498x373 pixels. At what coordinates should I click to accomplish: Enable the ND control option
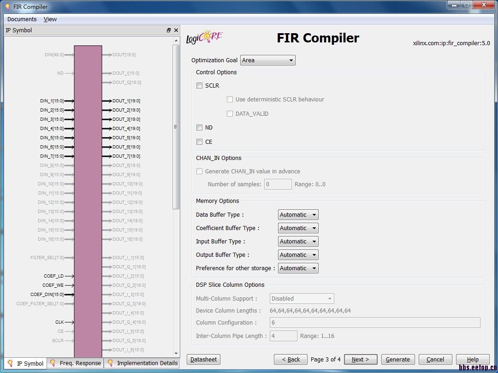[x=200, y=128]
